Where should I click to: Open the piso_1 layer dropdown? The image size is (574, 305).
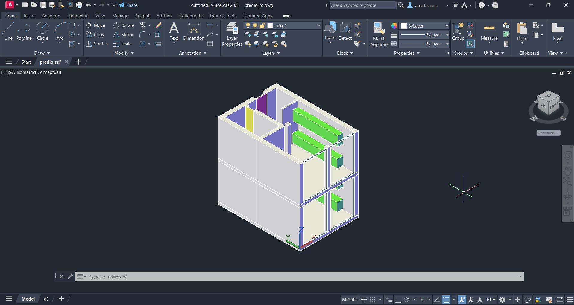pos(319,26)
